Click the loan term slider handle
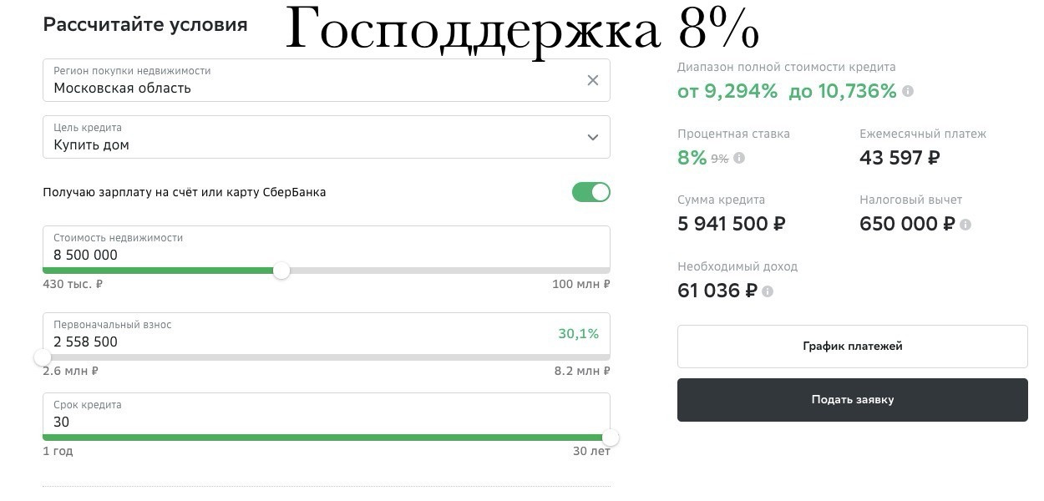 611,438
